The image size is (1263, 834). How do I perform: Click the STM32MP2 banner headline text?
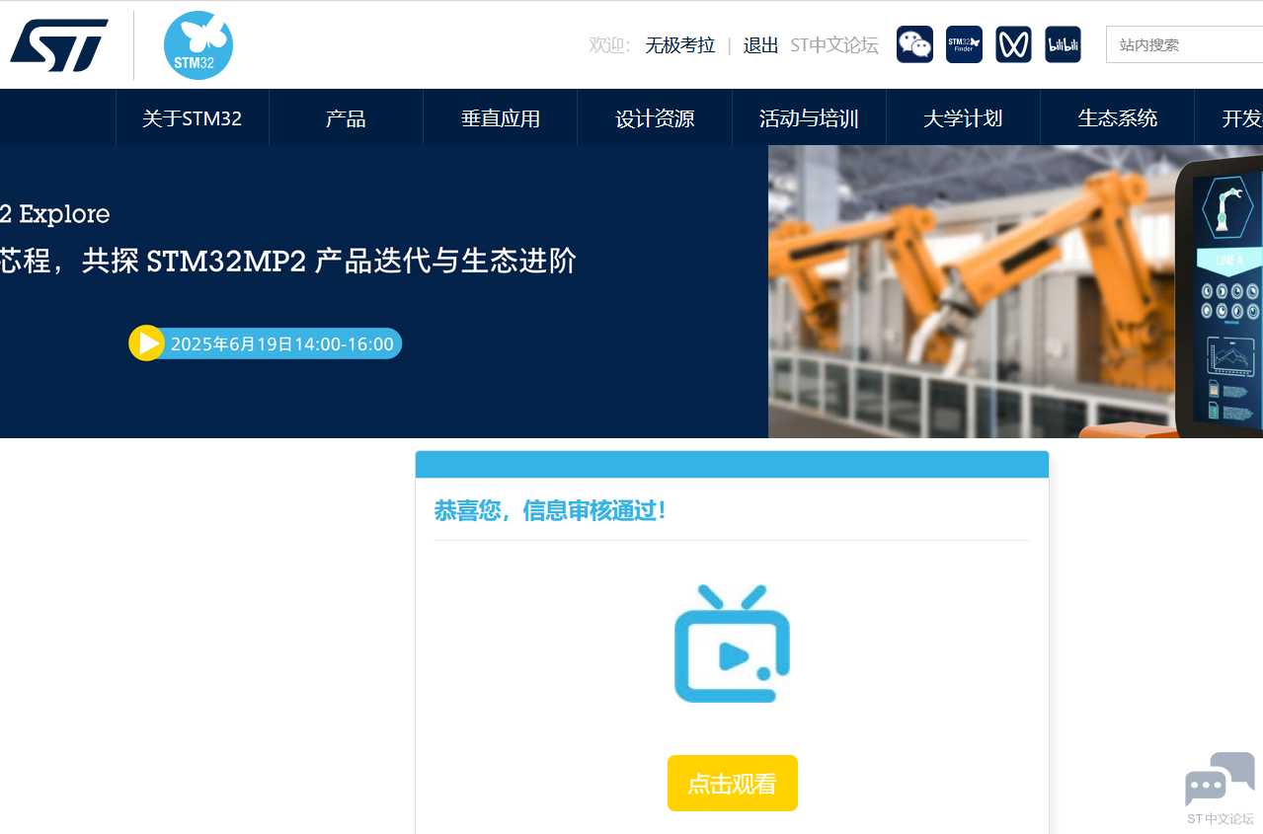pos(287,262)
